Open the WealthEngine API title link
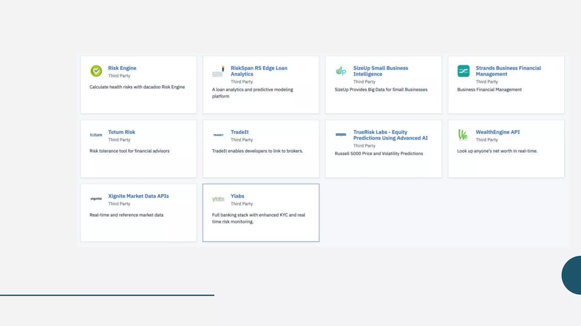Viewport: 581px width, 326px height. click(498, 132)
